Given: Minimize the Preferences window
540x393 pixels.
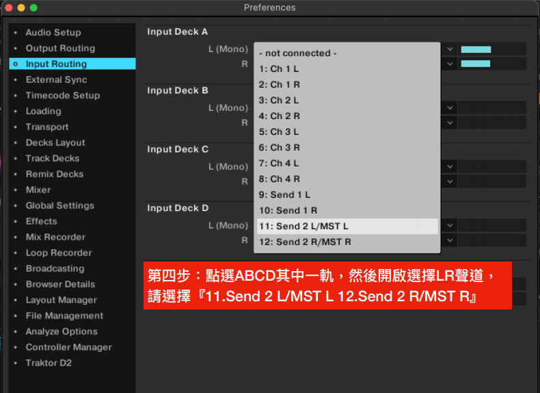Looking at the screenshot, I should coord(21,8).
